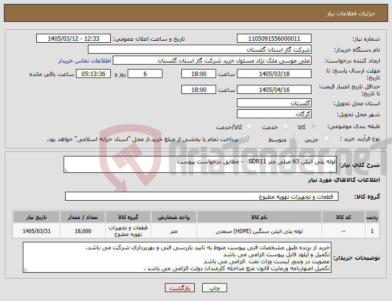The image size is (392, 301).
Task: Select the کالا/خدمت radio button
Action: [x=249, y=126]
